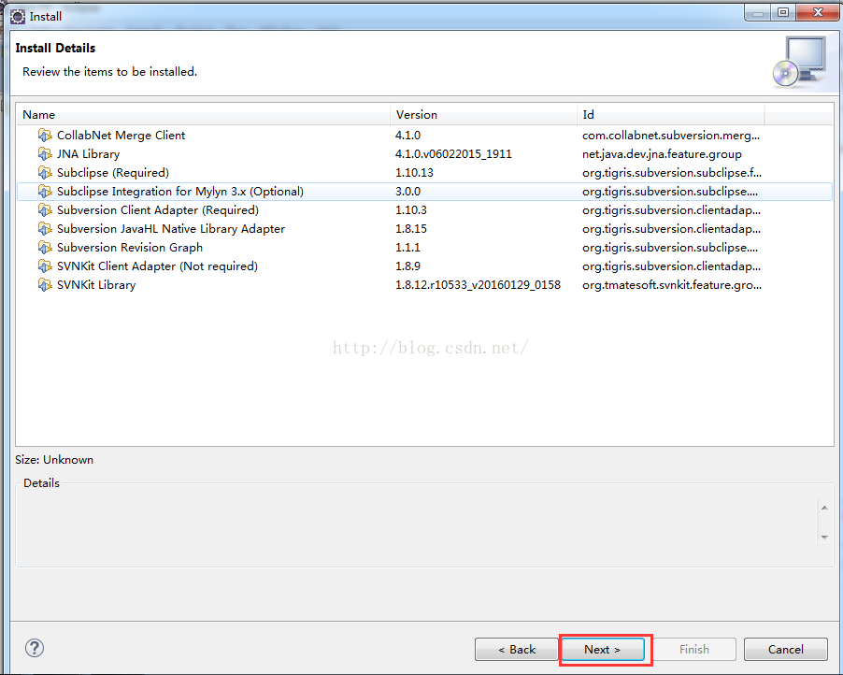Screen dimensions: 843x675
Task: Proceed with the Next > button
Action: pos(603,649)
